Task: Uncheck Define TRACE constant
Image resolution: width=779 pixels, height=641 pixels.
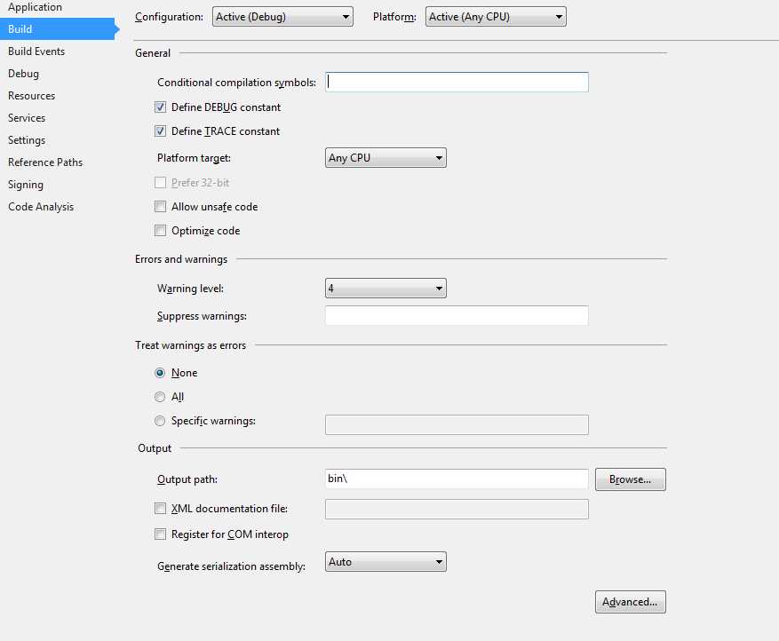Action: [160, 131]
